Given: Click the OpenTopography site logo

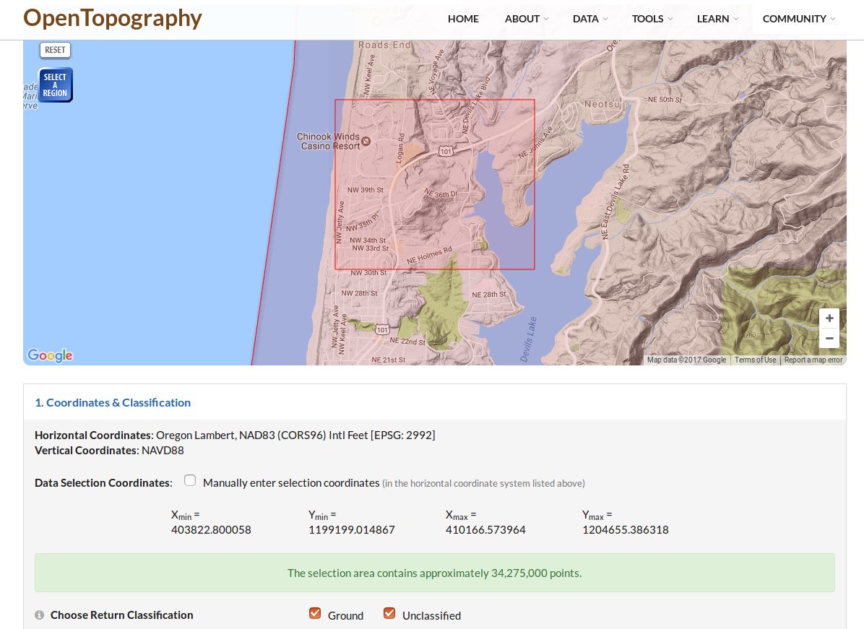Looking at the screenshot, I should coord(113,18).
